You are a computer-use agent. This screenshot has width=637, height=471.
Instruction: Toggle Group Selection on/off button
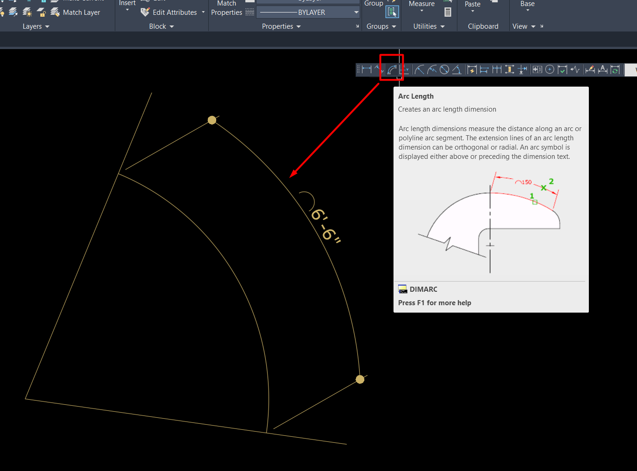[392, 12]
